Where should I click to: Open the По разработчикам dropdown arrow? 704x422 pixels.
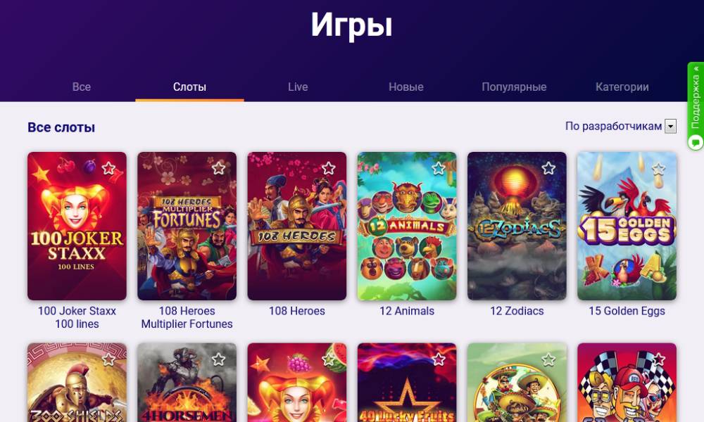click(670, 127)
